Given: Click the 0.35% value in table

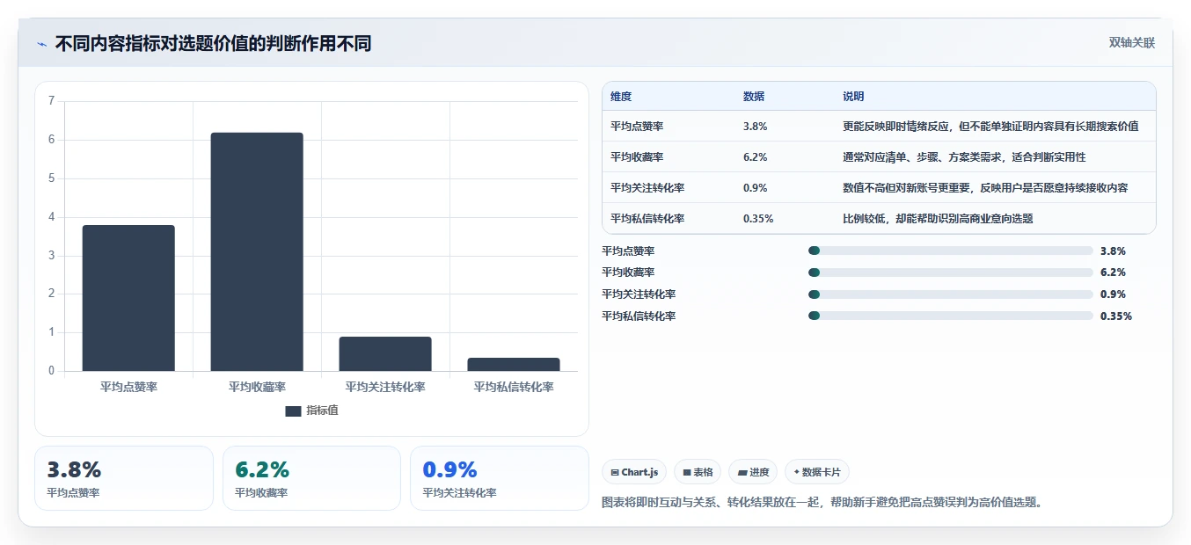Looking at the screenshot, I should [758, 219].
